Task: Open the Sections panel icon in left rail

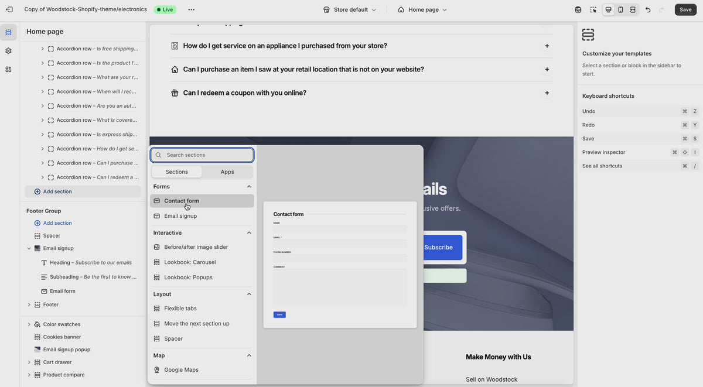Action: pos(8,32)
